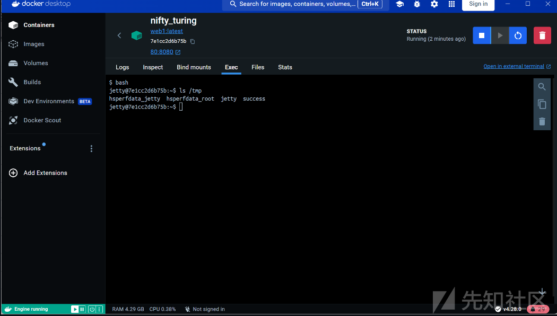557x316 pixels.
Task: Switch to the Stats tab
Action: (x=285, y=67)
